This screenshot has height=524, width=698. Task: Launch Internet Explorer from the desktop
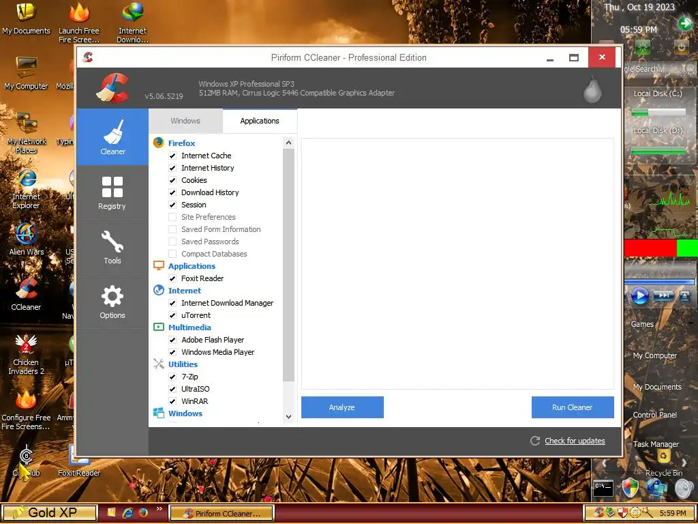coord(27,188)
